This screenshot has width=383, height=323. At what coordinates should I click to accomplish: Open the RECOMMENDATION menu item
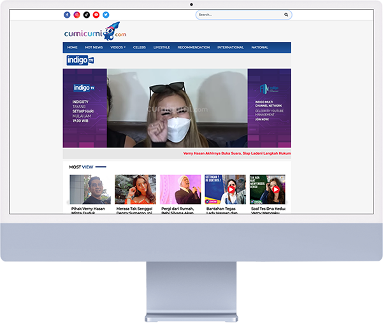(x=194, y=47)
